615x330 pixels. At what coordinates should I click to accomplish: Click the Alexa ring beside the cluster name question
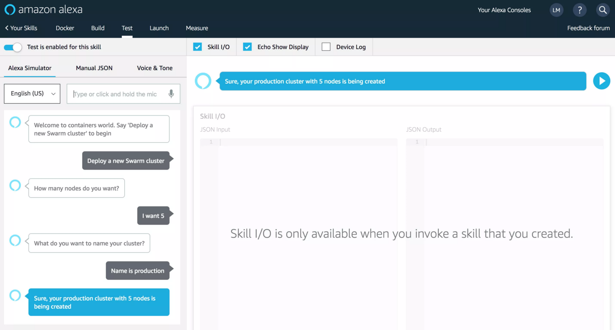tap(15, 240)
